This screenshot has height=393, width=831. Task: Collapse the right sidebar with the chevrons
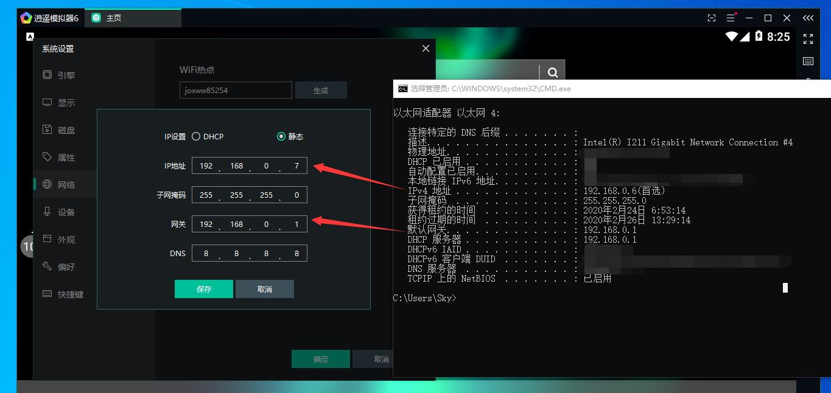[x=808, y=18]
